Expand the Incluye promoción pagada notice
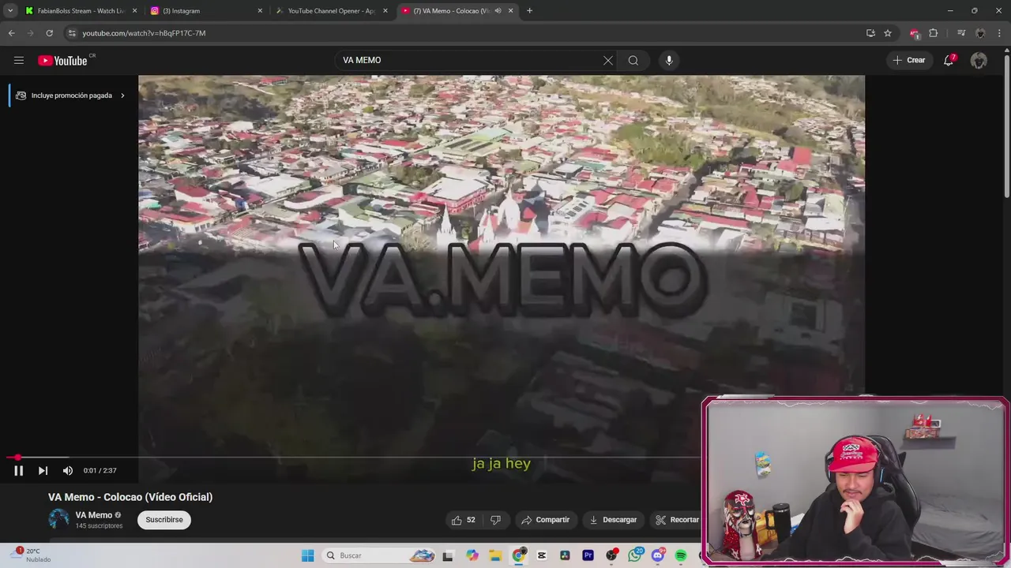Screen dimensions: 1011x568 (x=70, y=95)
